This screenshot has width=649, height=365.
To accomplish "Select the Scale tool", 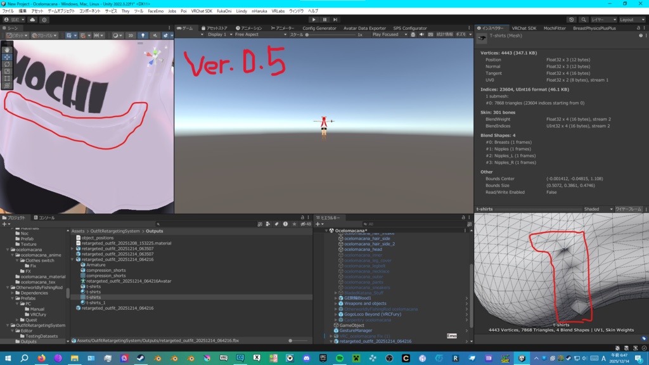I will (7, 71).
